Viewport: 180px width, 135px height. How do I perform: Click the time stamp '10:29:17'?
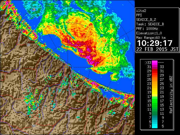(x=155, y=43)
